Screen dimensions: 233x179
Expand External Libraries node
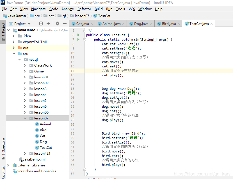click(x=8, y=165)
